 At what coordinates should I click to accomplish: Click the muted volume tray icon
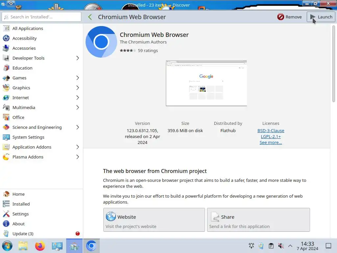click(281, 246)
